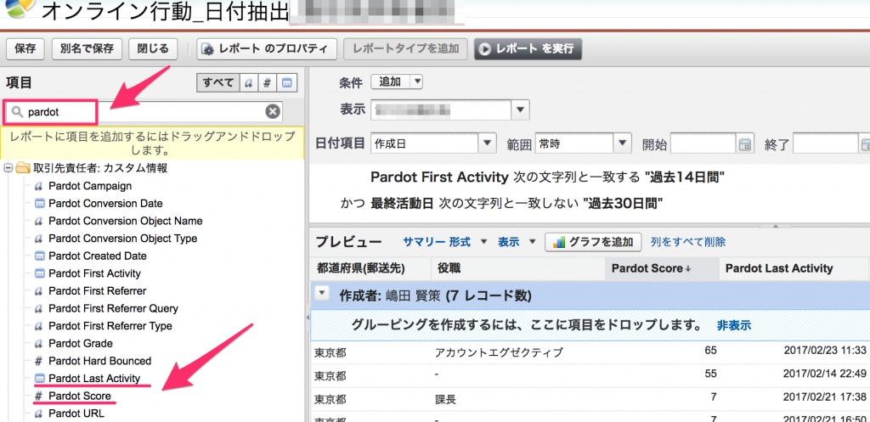Click the 最終活動日 filter condition
The height and width of the screenshot is (422, 870).
coord(517,204)
